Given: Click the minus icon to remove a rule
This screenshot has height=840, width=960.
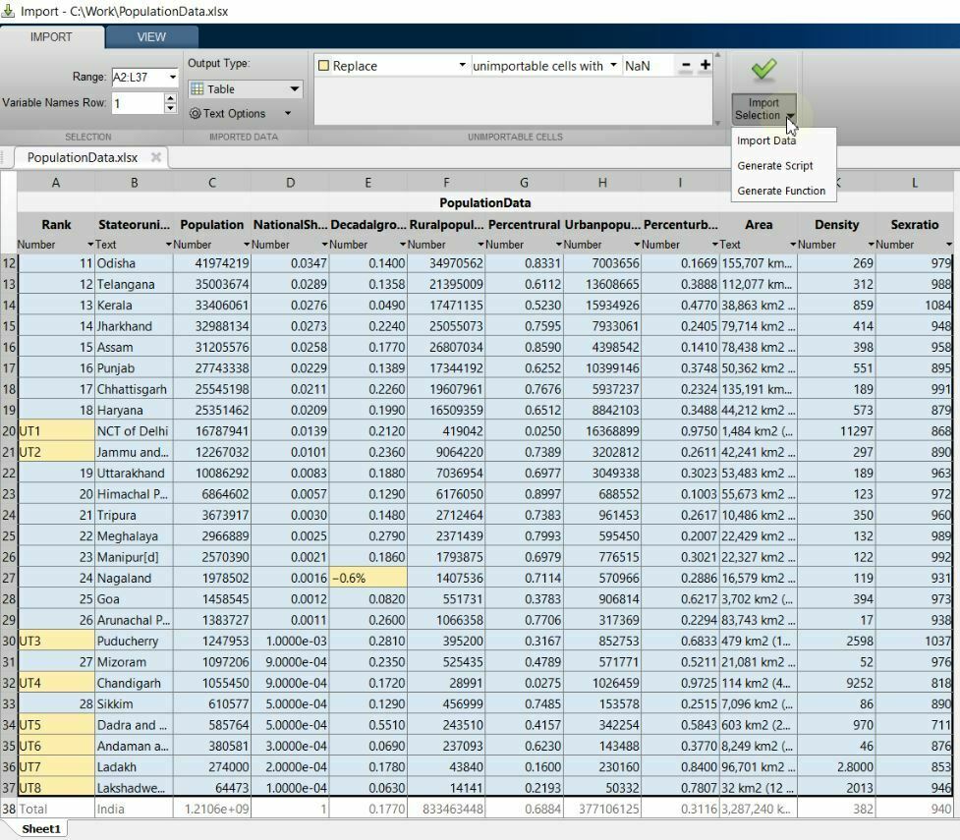Looking at the screenshot, I should pos(686,64).
